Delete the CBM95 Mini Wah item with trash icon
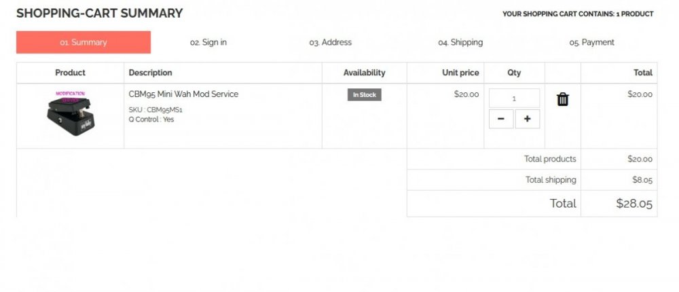Screen dimensions: 679x292 click(x=562, y=100)
